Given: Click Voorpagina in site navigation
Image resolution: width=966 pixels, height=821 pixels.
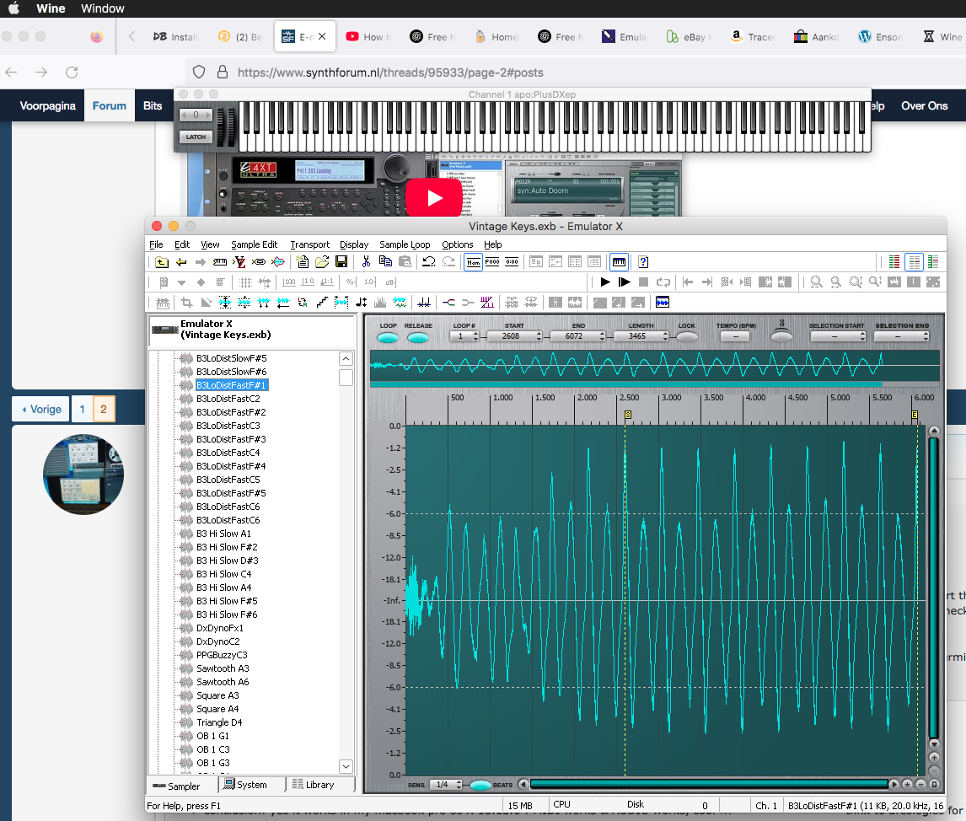Looking at the screenshot, I should 47,106.
